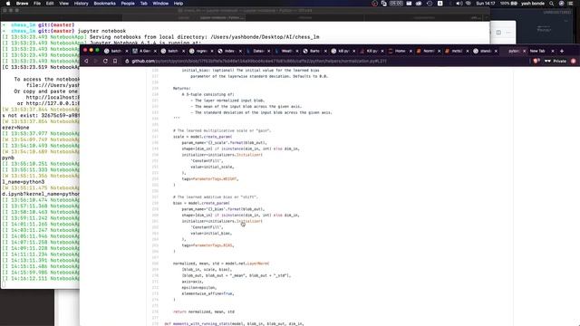
Task: Click the volume speaker icon in menu bar
Action: coord(459,4)
